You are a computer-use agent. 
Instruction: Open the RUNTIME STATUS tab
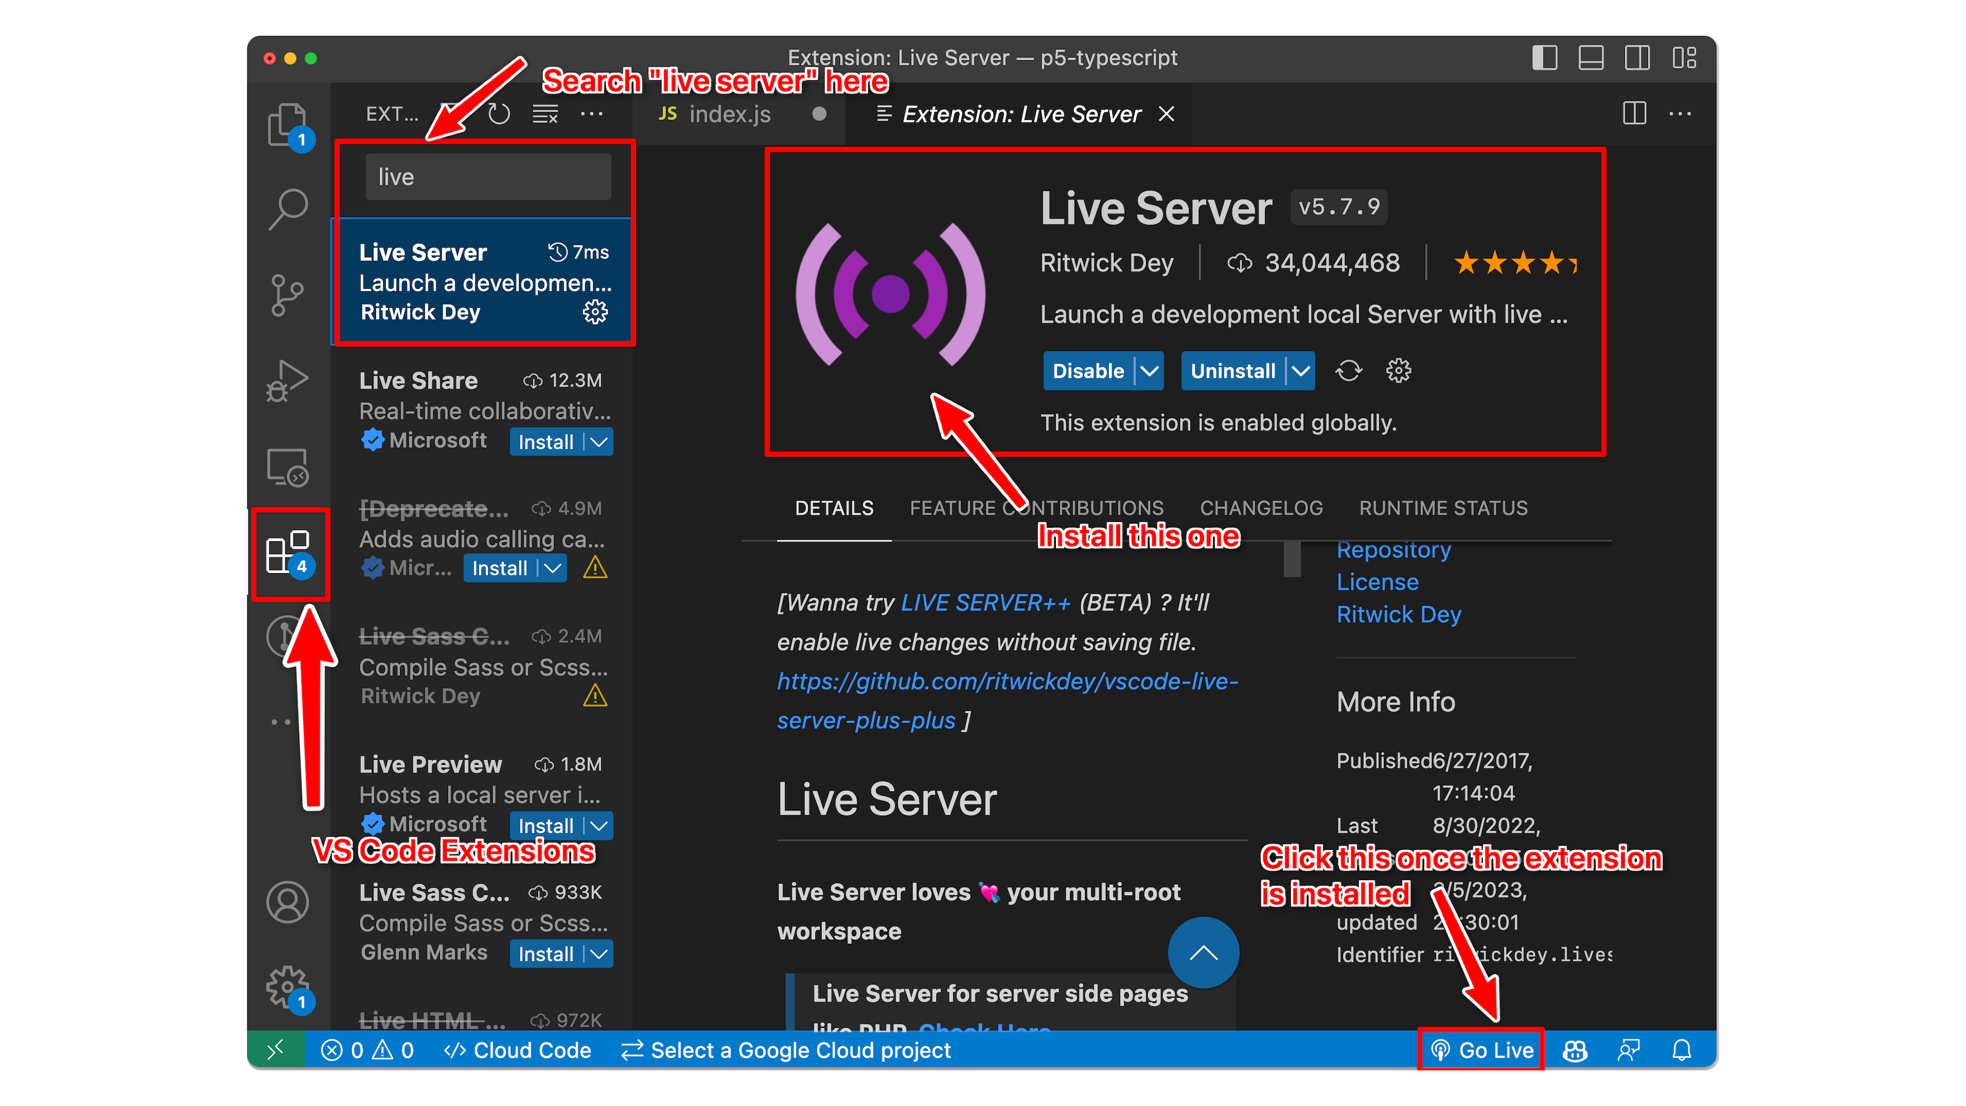click(1443, 508)
